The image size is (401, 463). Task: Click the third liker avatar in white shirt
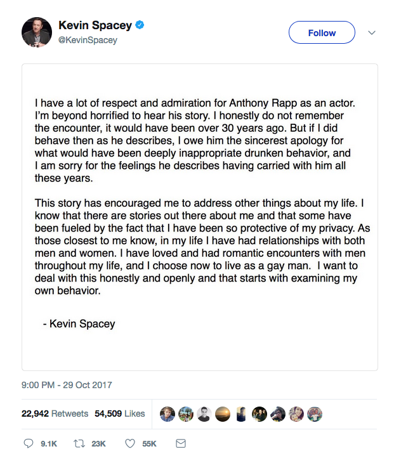click(204, 414)
